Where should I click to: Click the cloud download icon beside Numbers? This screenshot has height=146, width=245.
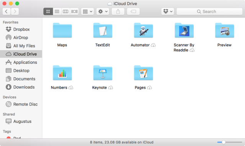pos(71,88)
